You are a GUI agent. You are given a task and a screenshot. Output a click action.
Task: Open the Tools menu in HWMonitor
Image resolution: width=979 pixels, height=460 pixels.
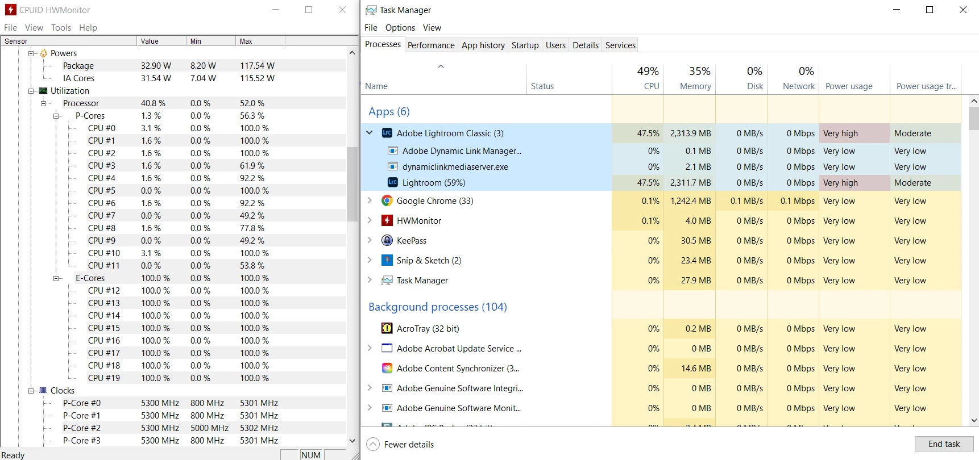(61, 27)
